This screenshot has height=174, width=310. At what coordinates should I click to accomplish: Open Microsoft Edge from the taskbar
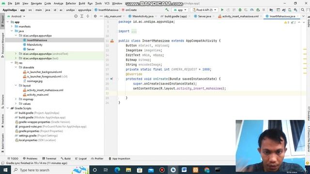117,170
